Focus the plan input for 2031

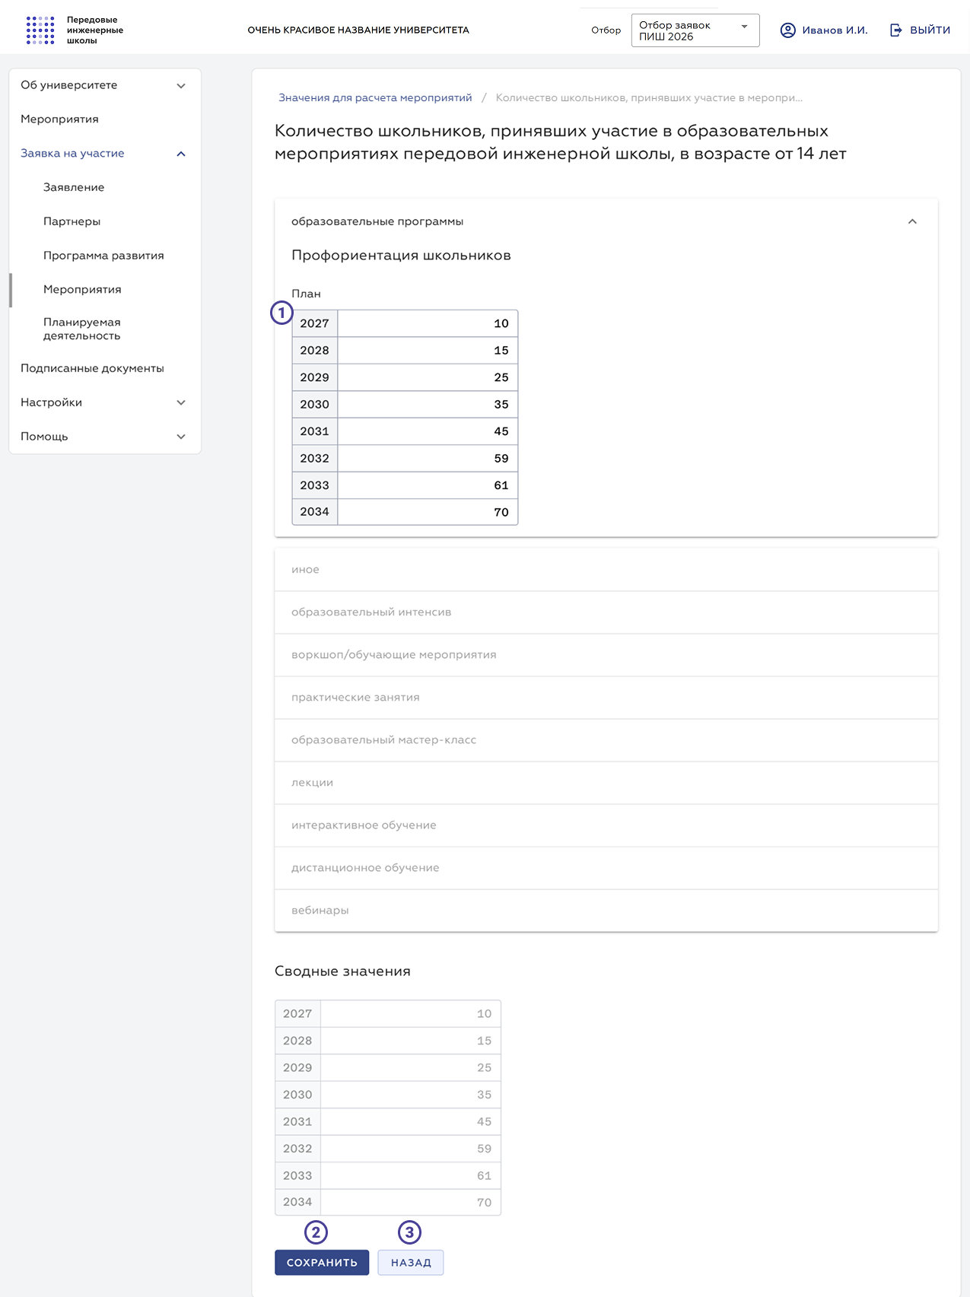[x=428, y=431]
